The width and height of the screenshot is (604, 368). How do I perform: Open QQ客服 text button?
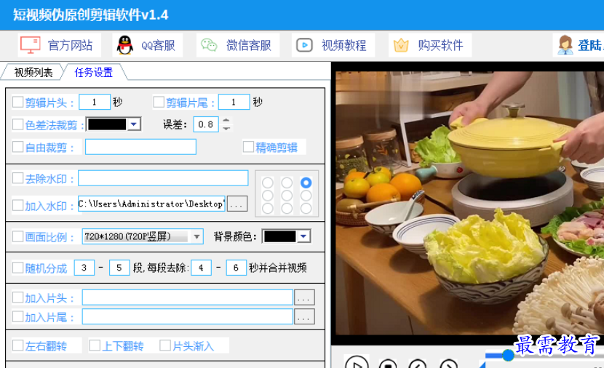point(158,45)
